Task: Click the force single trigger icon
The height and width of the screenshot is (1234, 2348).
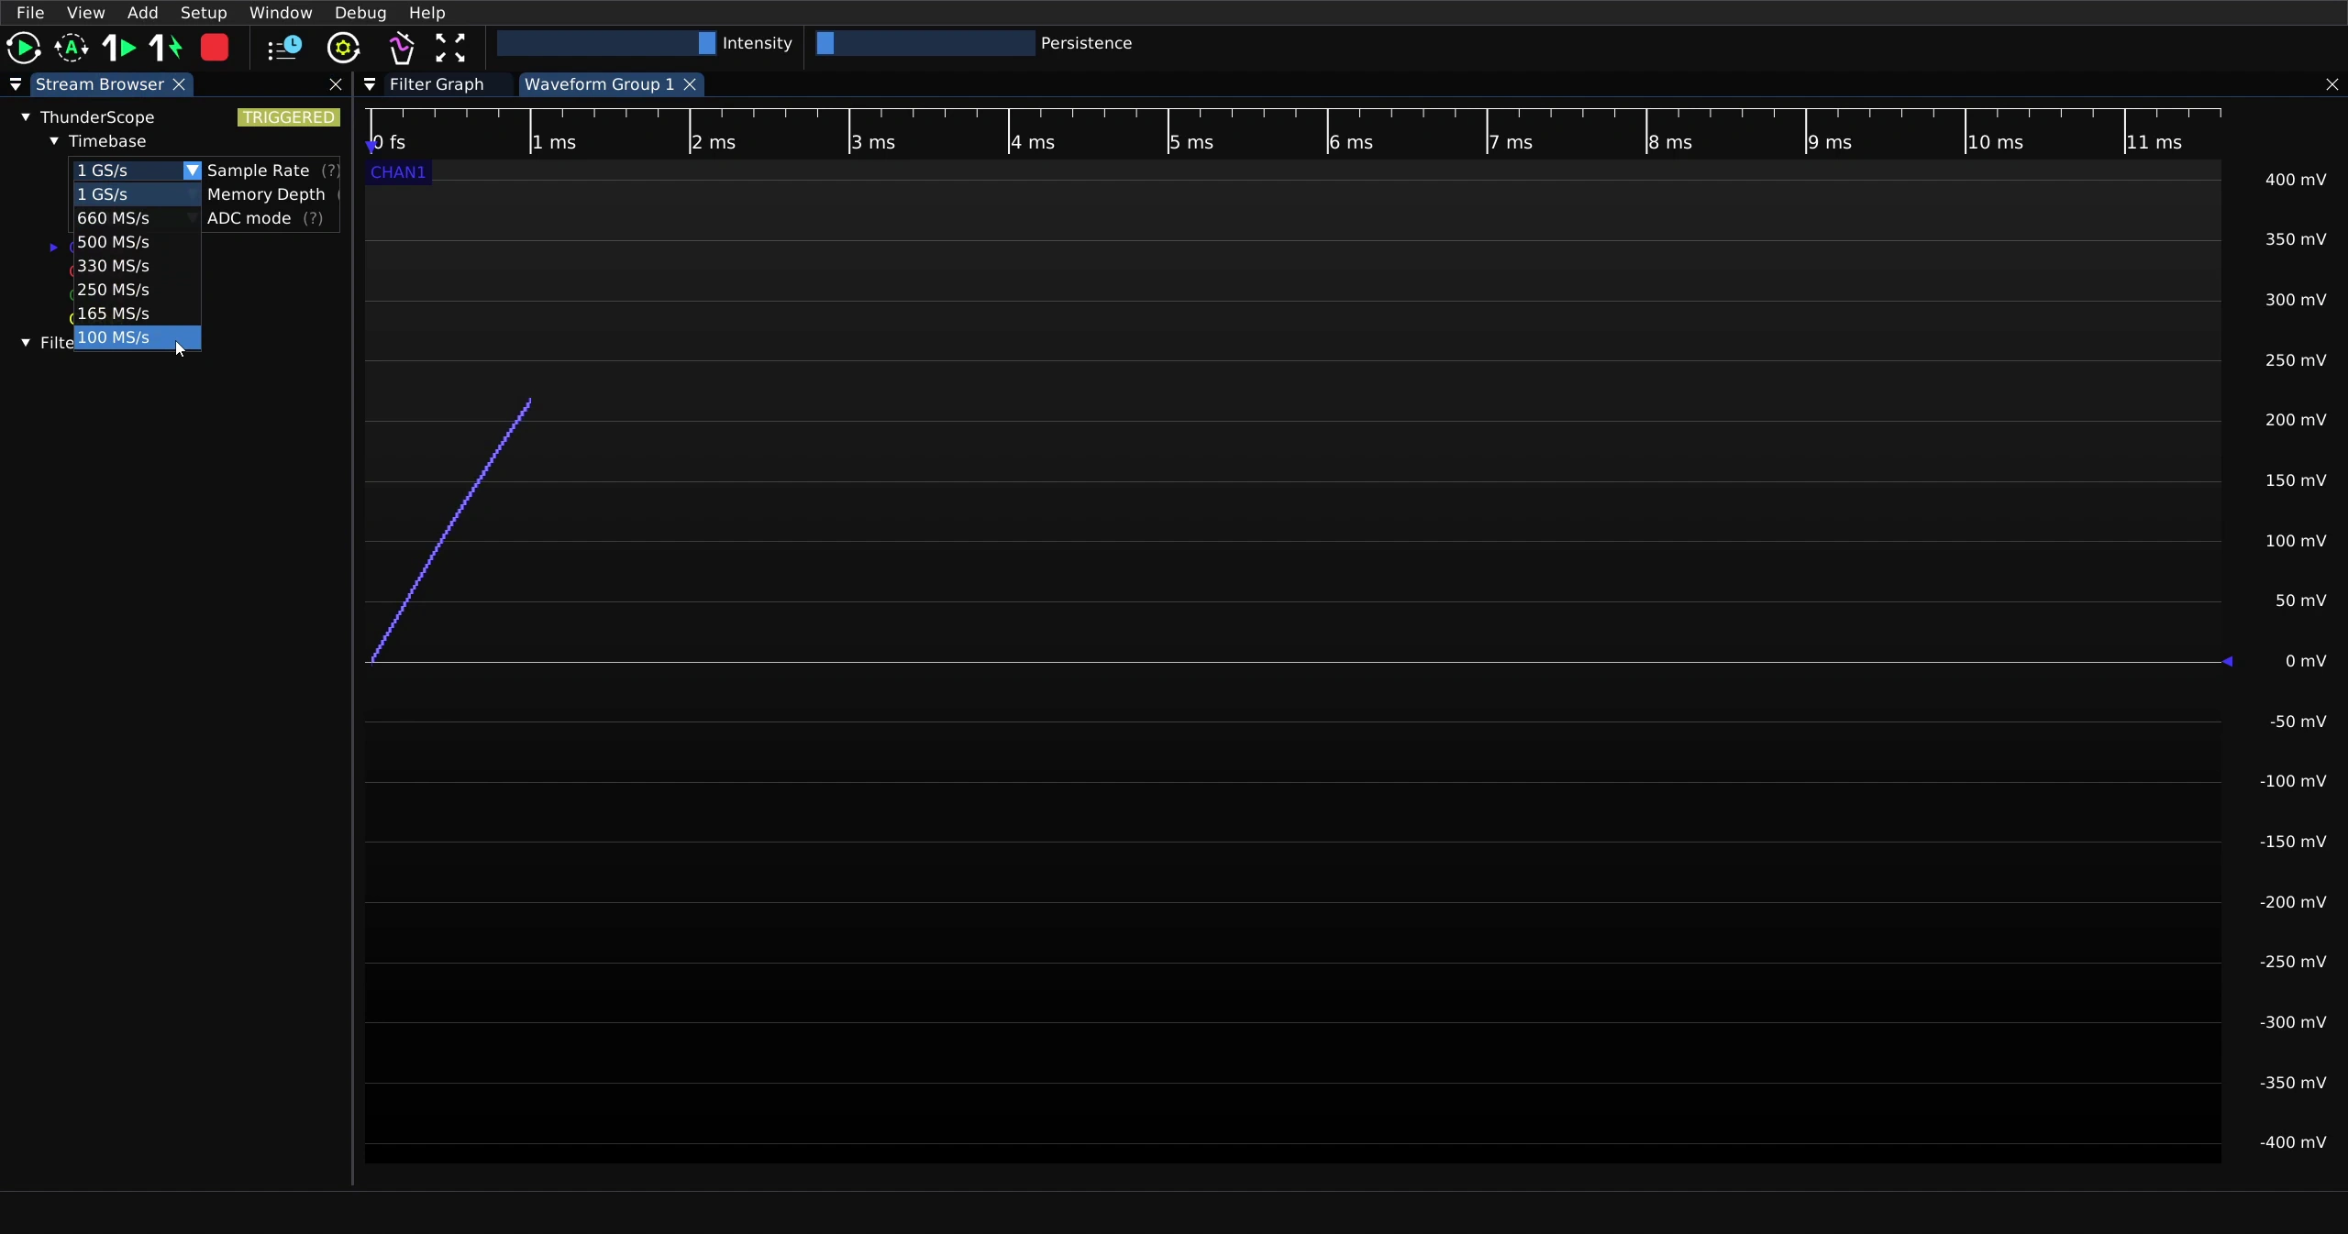Action: 166,48
